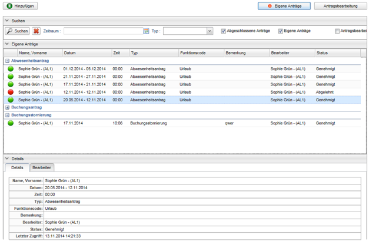Switch to the Bearbeiten tab
The width and height of the screenshot is (369, 244).
click(x=42, y=168)
